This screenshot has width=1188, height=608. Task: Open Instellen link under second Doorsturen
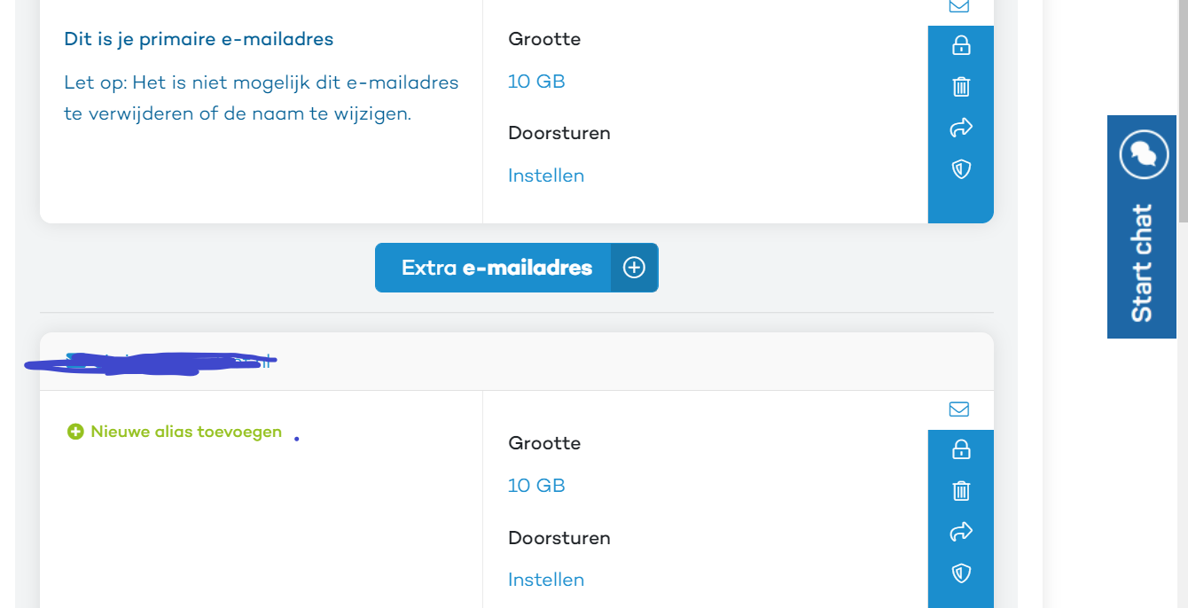546,580
